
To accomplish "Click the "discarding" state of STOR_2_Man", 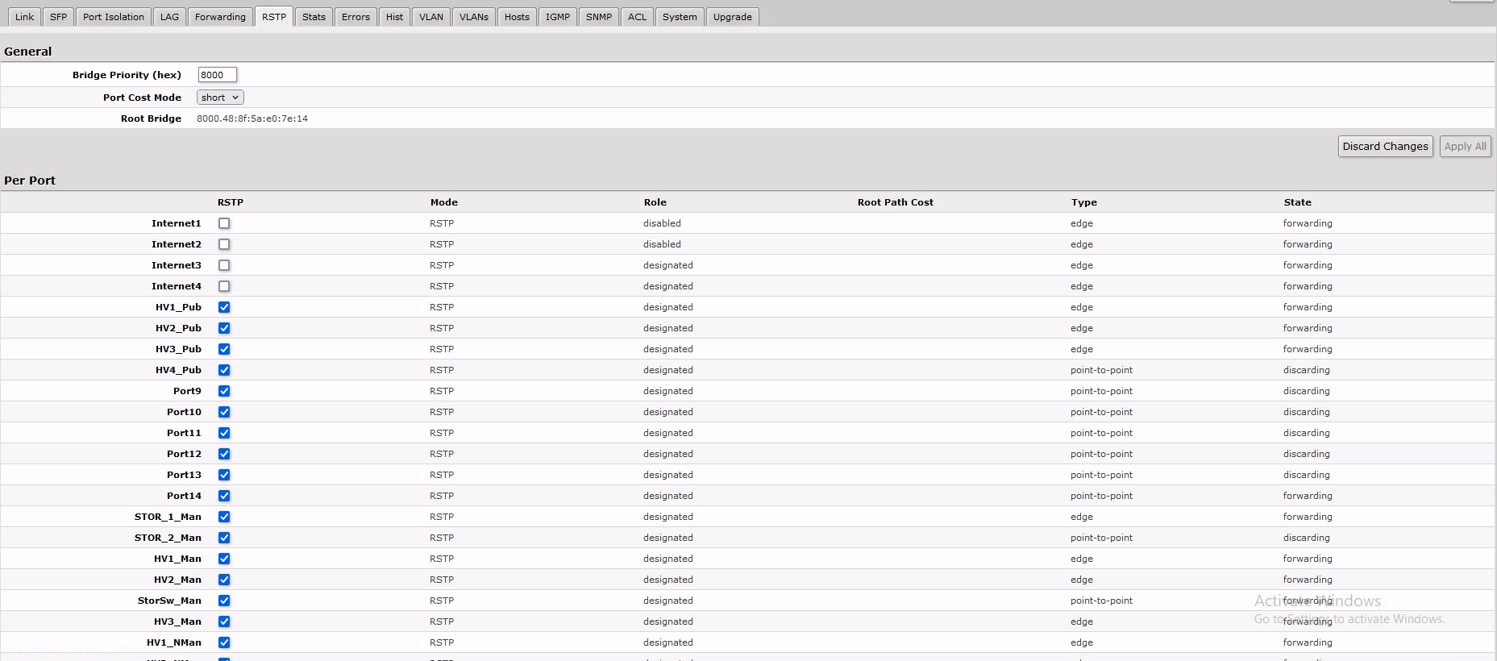I will click(1307, 538).
